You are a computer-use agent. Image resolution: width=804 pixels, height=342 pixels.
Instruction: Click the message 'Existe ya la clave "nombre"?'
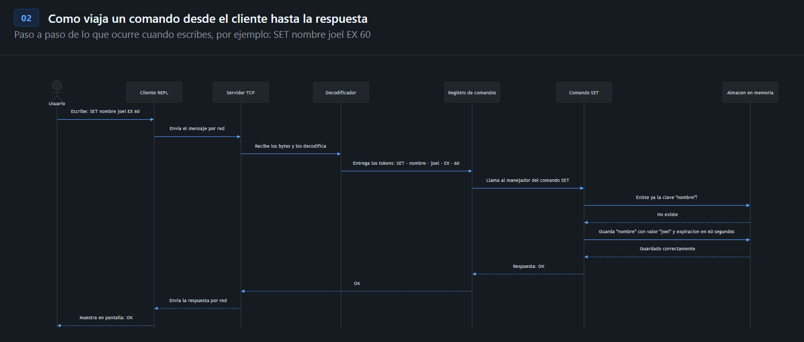[667, 197]
